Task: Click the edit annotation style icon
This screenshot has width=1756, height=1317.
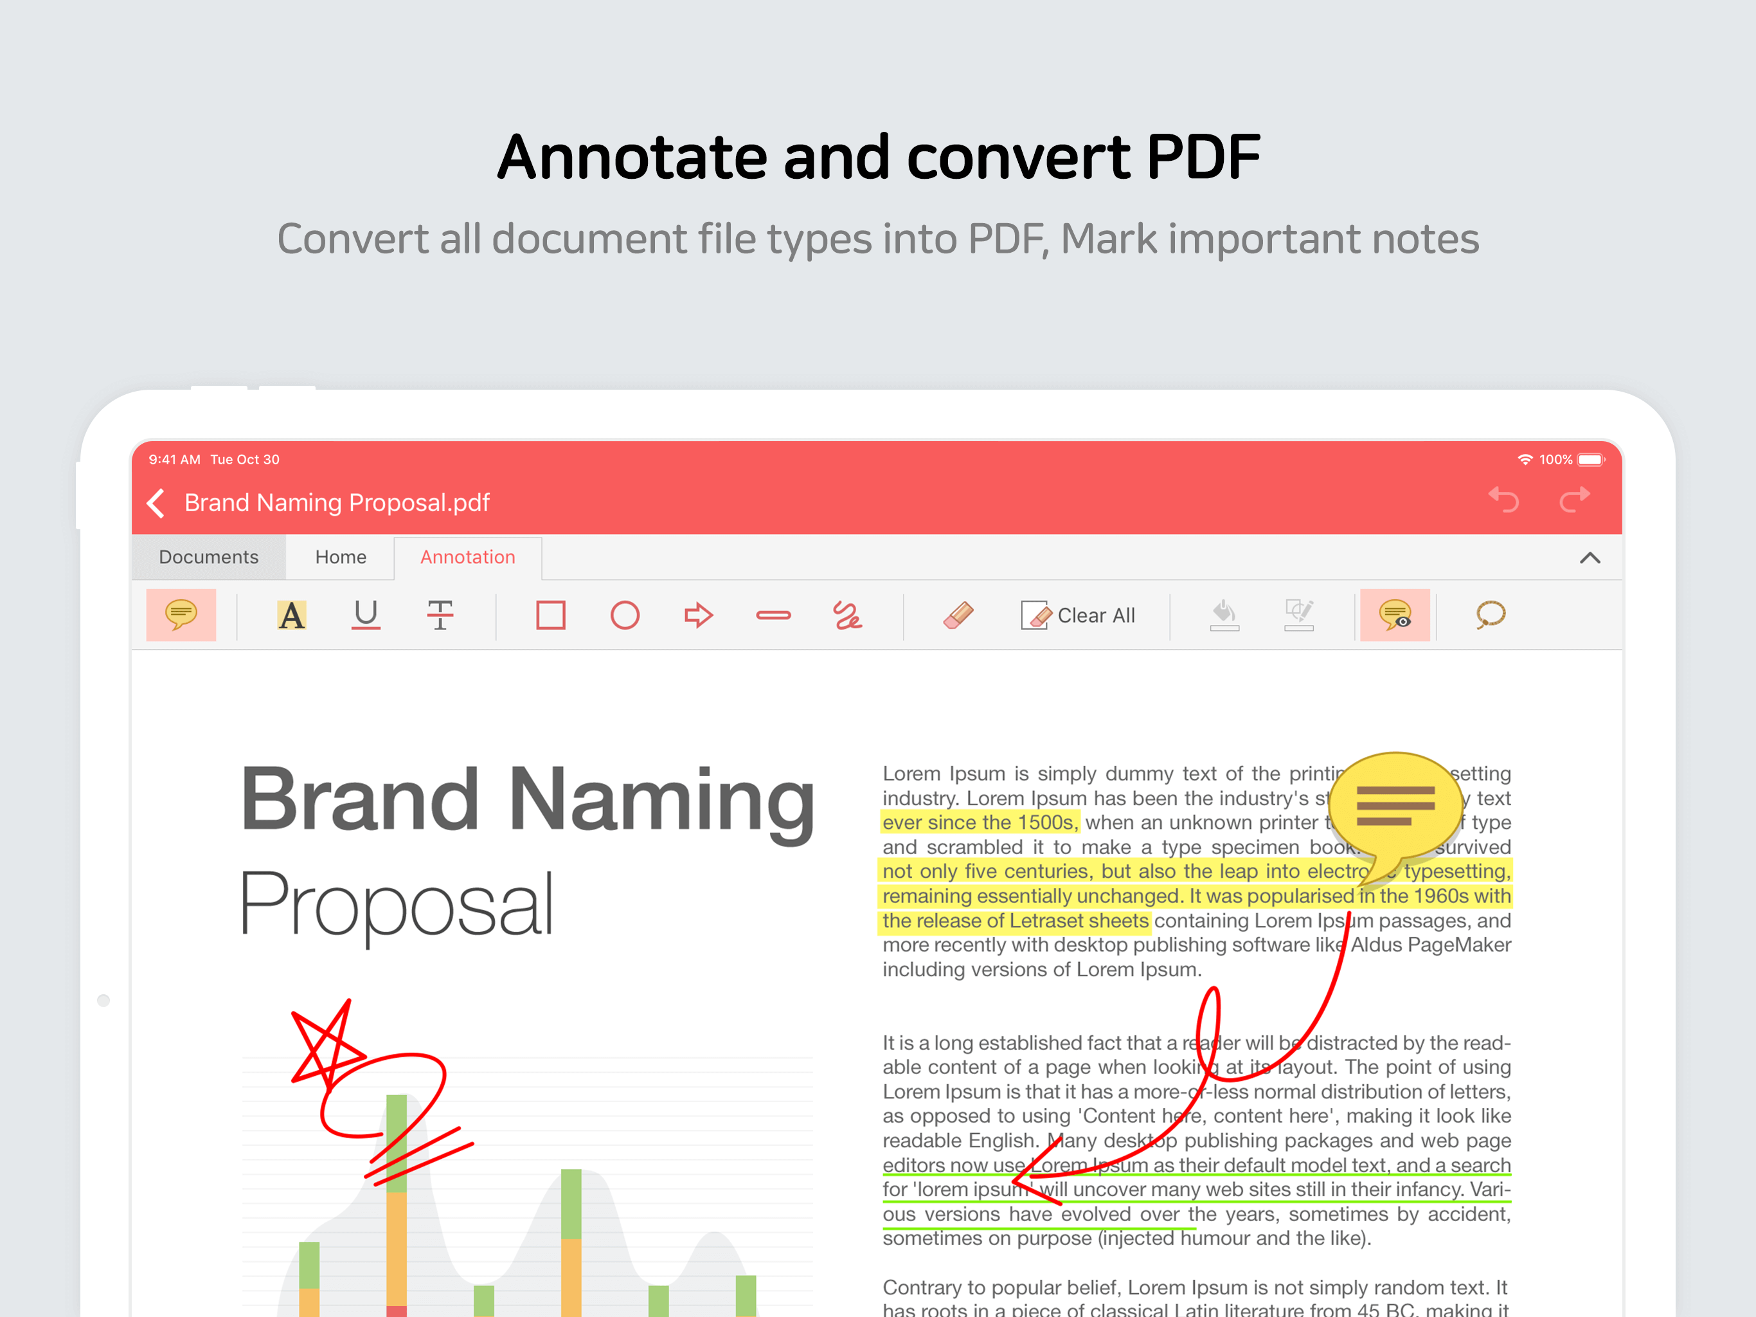Action: [x=1299, y=615]
